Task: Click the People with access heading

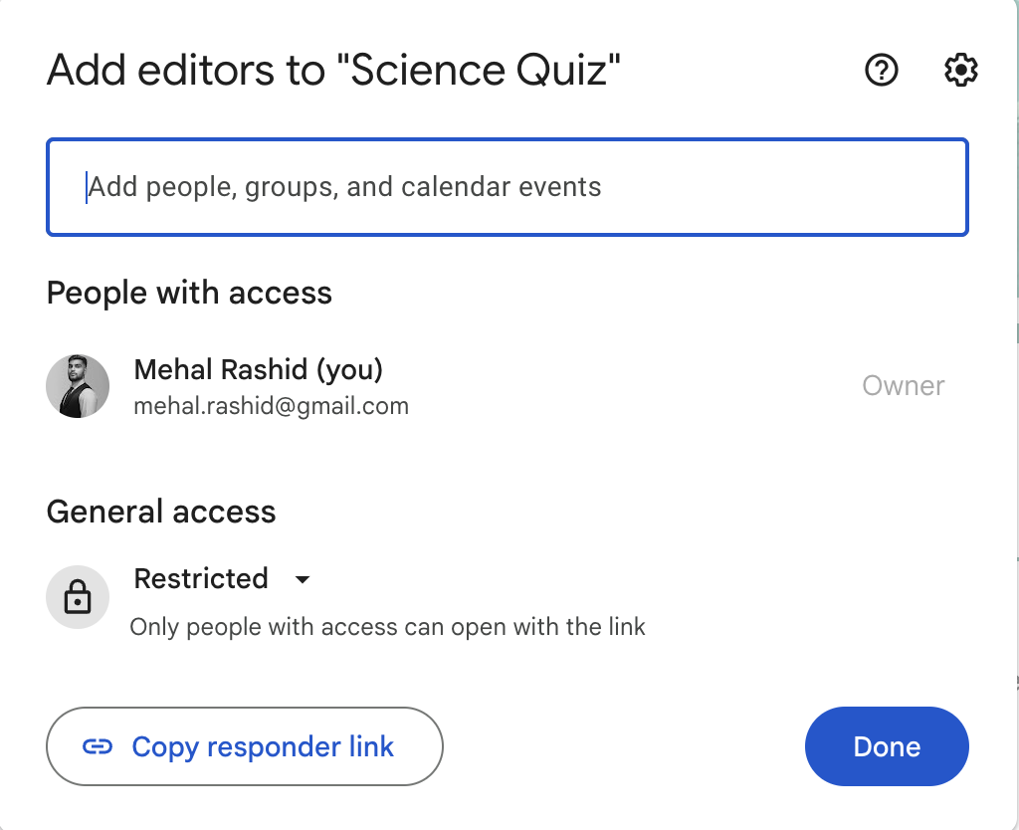Action: pos(189,294)
